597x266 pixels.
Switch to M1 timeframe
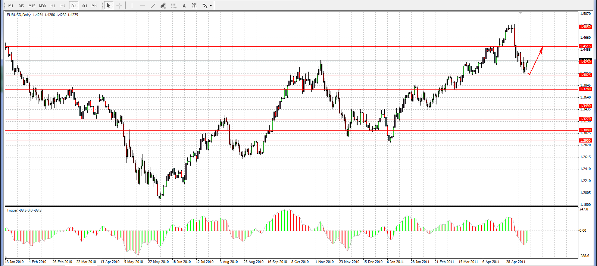(11, 6)
